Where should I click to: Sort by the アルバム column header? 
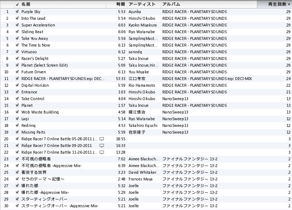click(x=171, y=4)
